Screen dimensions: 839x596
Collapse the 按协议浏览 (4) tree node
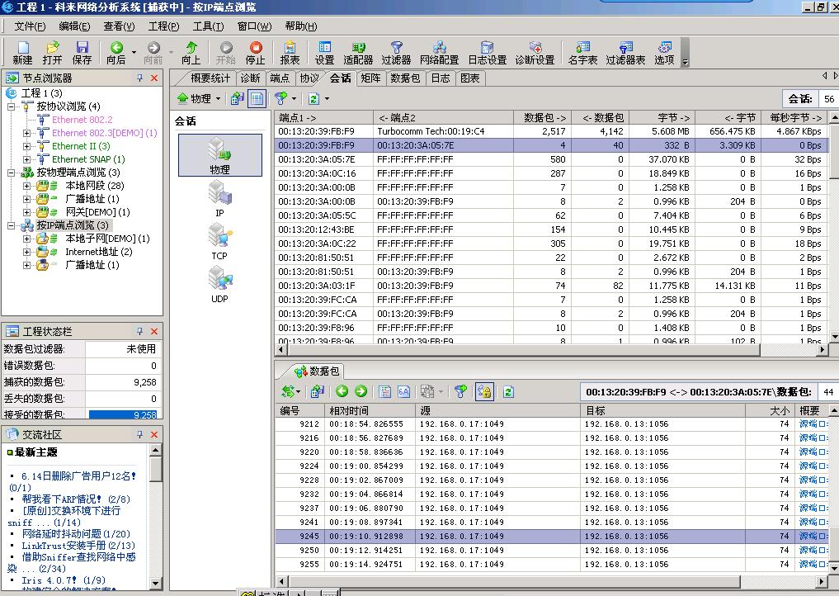coord(12,106)
